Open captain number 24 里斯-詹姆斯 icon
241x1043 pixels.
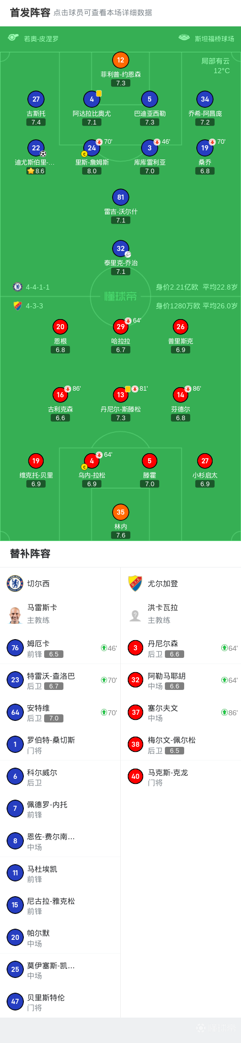pyautogui.click(x=91, y=148)
